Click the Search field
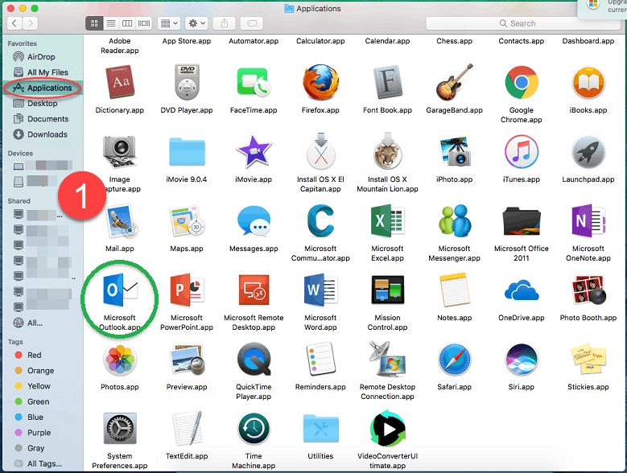Screen dimensions: 627x473 click(523, 23)
